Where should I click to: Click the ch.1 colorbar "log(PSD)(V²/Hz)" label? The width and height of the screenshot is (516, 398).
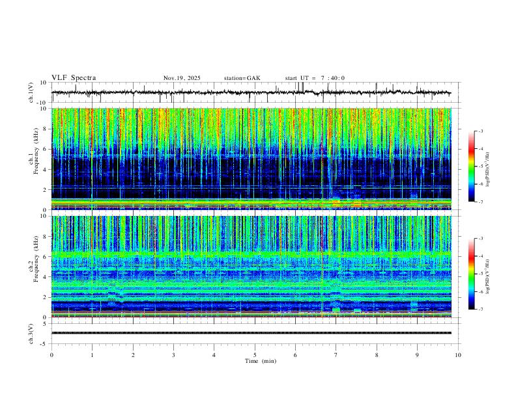(x=487, y=170)
